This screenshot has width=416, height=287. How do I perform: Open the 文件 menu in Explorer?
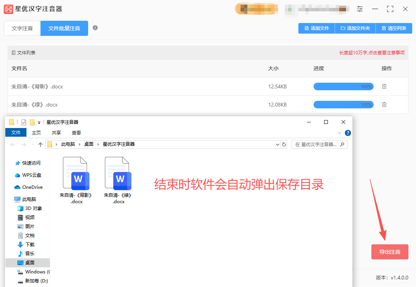pyautogui.click(x=16, y=133)
